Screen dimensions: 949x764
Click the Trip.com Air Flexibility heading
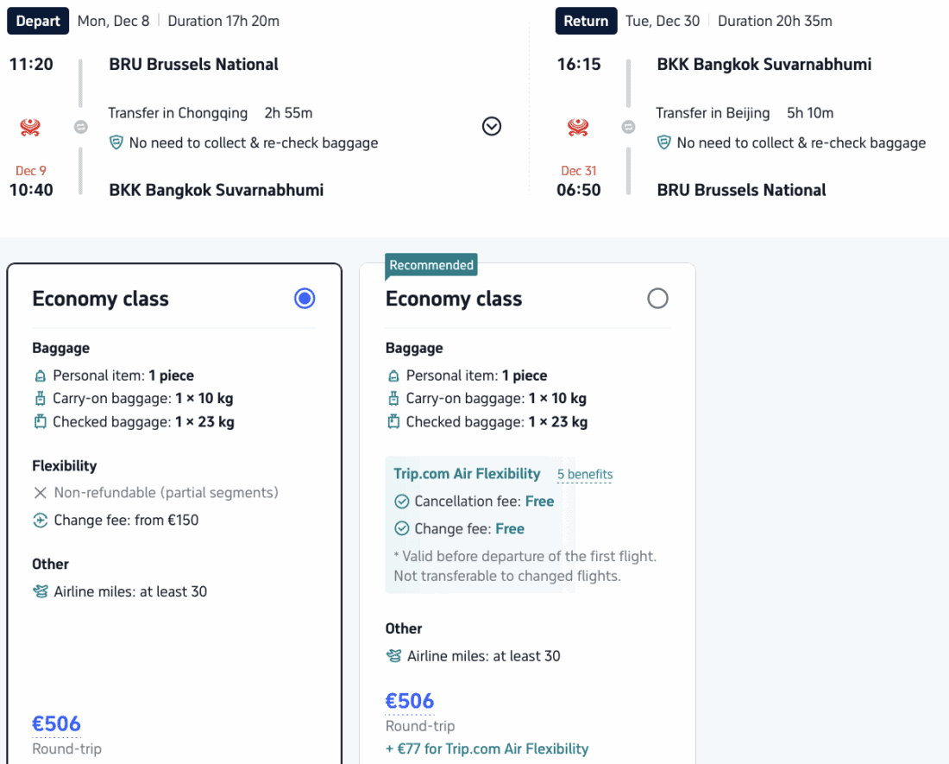[467, 474]
